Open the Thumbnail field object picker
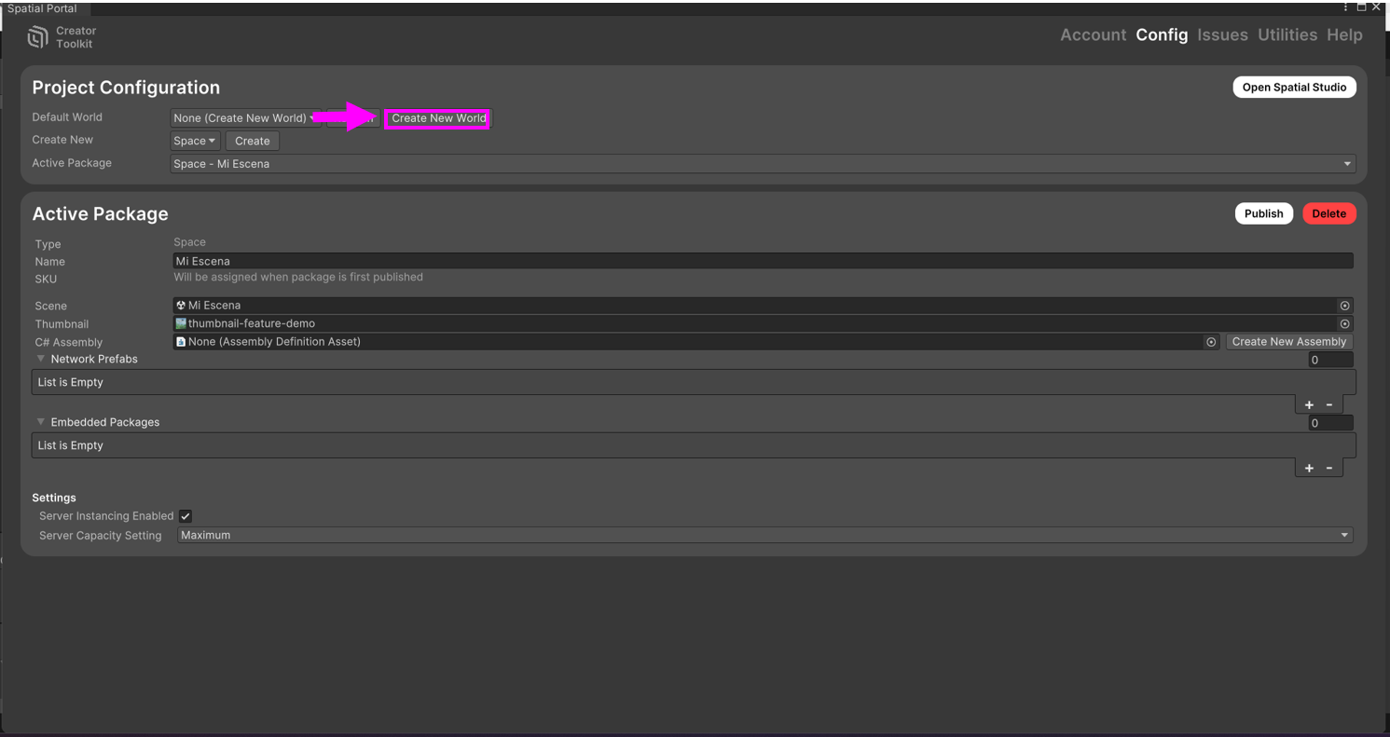This screenshot has width=1390, height=737. [x=1344, y=323]
